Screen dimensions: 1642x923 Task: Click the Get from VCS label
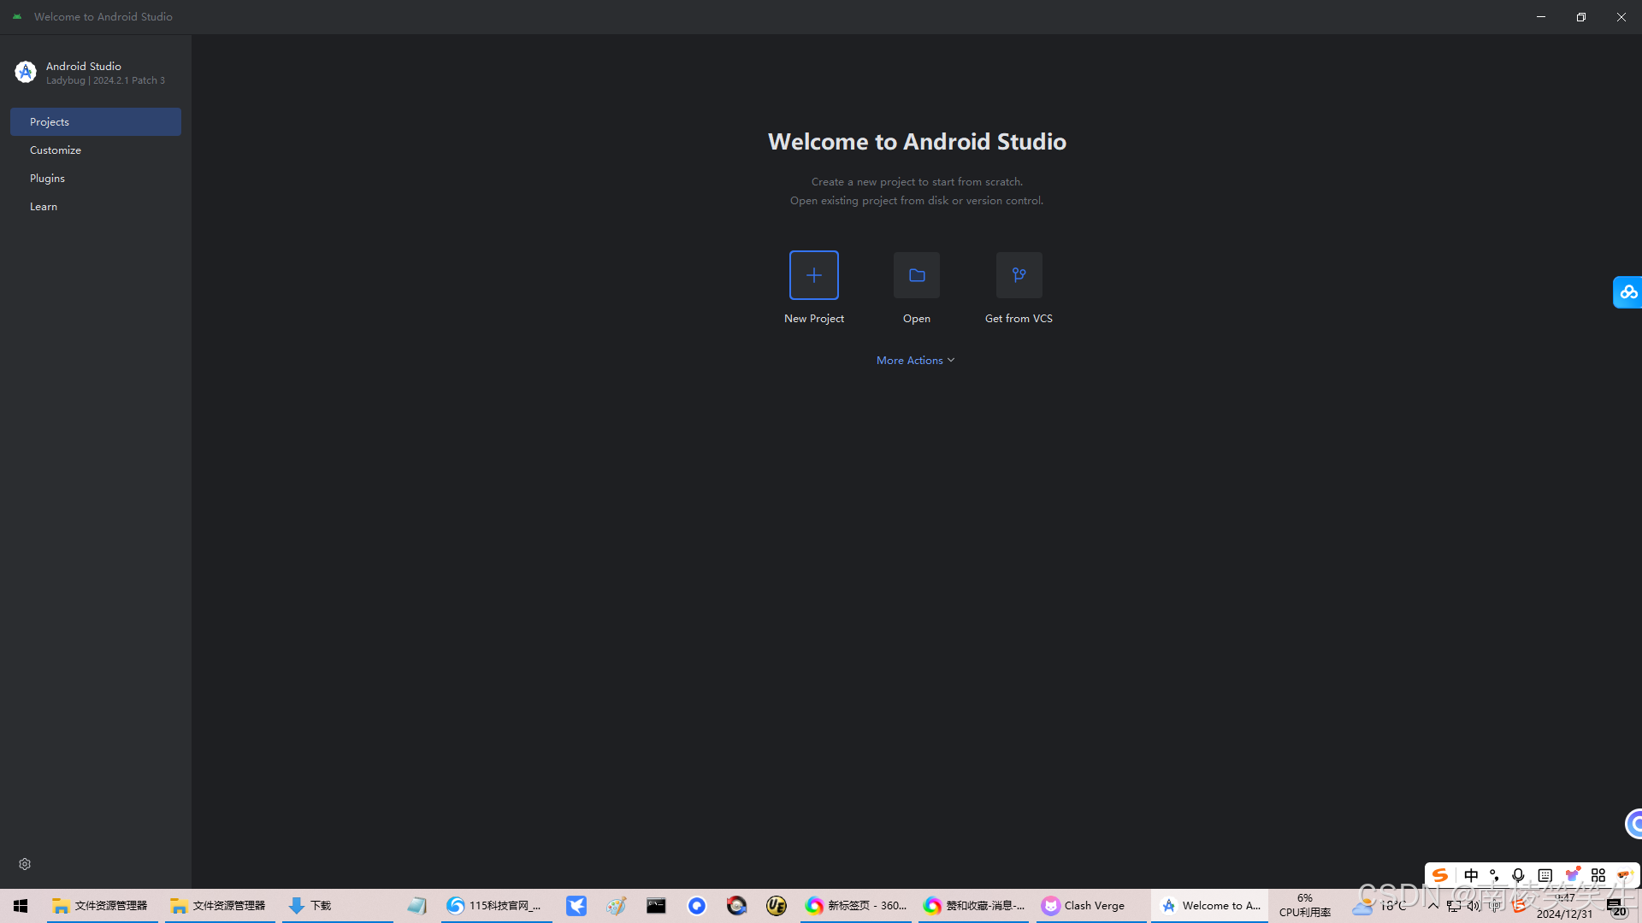(1019, 318)
